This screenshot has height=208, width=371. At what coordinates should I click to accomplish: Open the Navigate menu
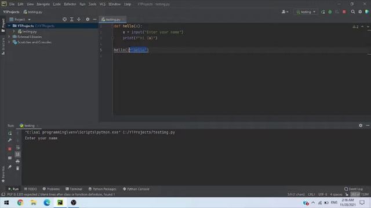43,4
